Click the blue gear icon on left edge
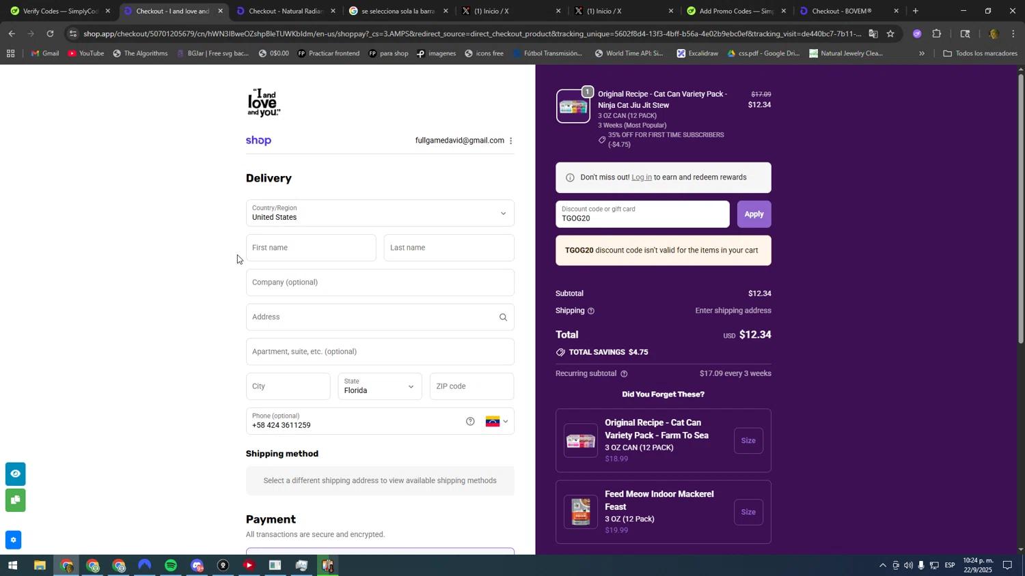The image size is (1025, 576). 13,541
